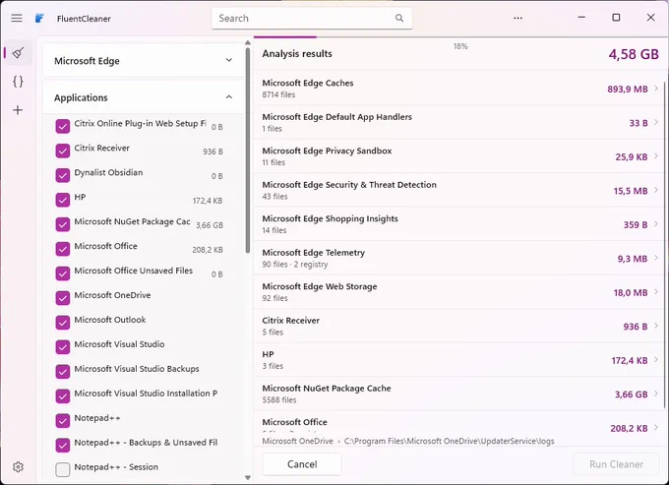
Task: Expand Microsoft Edge Web Storage chevron
Action: [x=656, y=292]
